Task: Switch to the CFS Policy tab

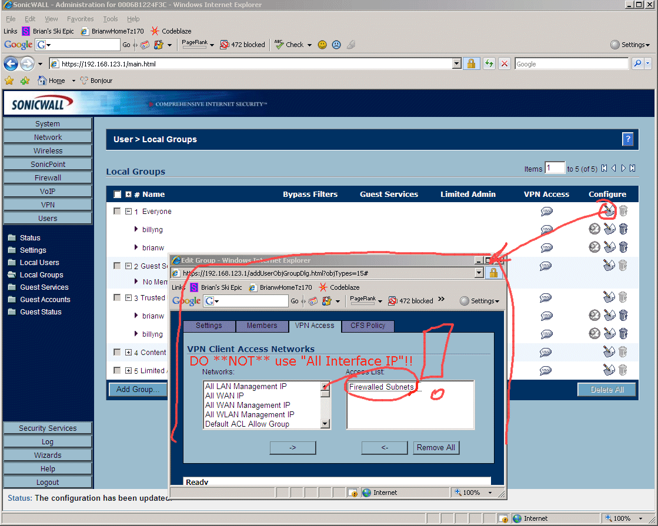Action: (x=368, y=326)
